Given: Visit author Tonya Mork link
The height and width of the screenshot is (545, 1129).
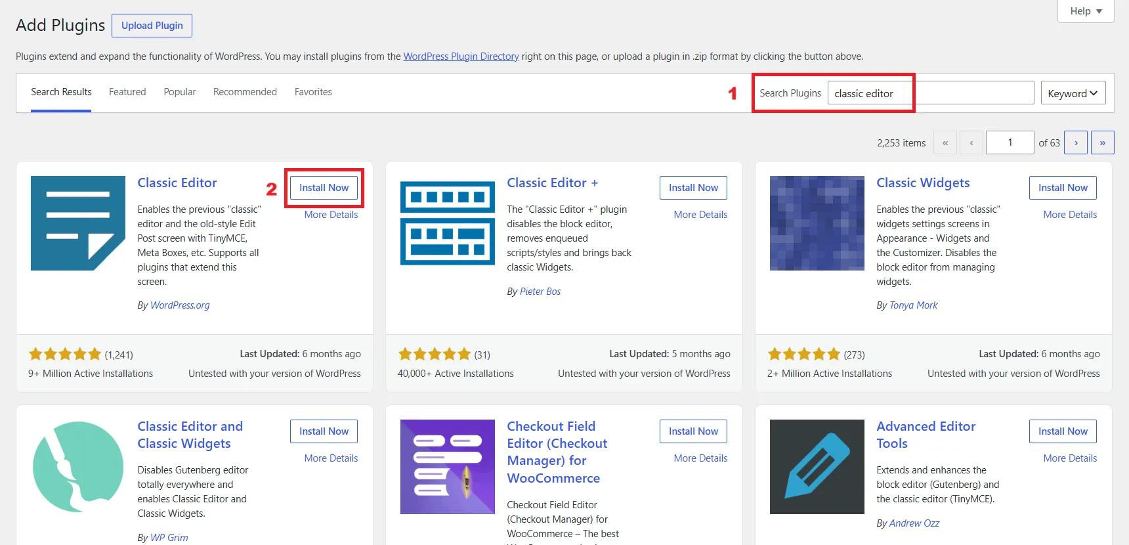Looking at the screenshot, I should (914, 305).
